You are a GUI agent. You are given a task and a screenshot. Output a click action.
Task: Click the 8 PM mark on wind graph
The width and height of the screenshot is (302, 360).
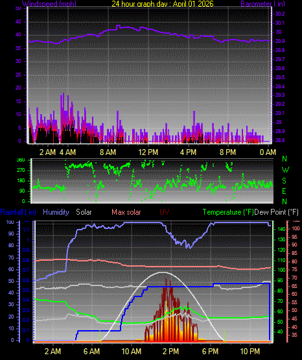(227, 152)
